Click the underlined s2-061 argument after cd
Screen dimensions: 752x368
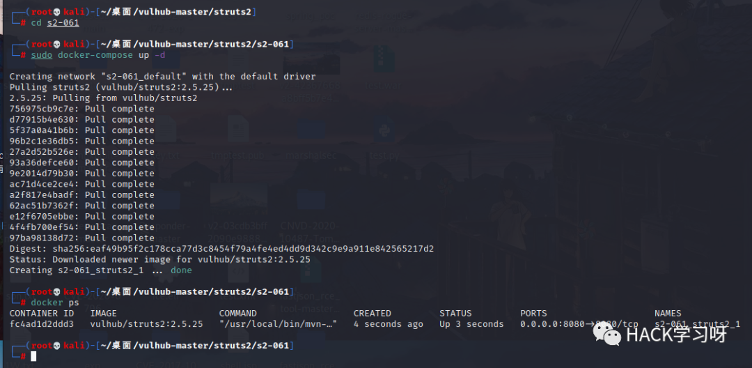click(x=63, y=22)
